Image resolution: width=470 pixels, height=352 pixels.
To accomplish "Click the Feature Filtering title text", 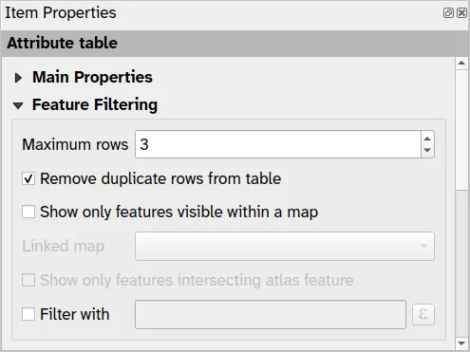I will pos(95,104).
